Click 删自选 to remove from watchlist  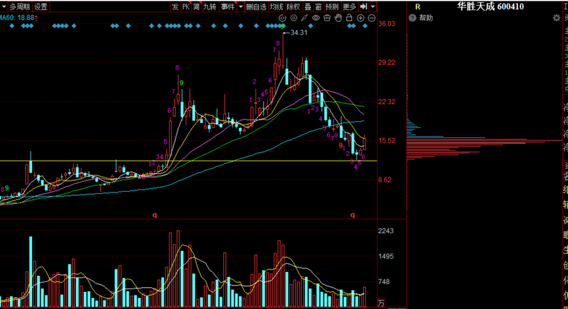pos(256,7)
